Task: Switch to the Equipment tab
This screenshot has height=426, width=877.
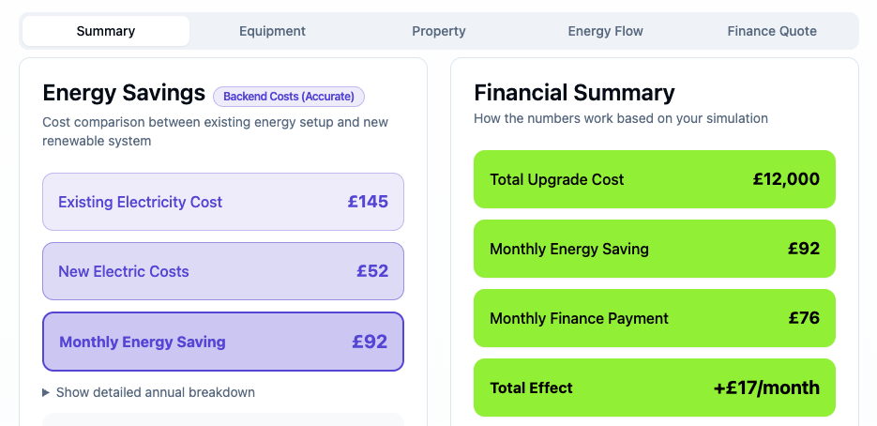Action: tap(272, 31)
